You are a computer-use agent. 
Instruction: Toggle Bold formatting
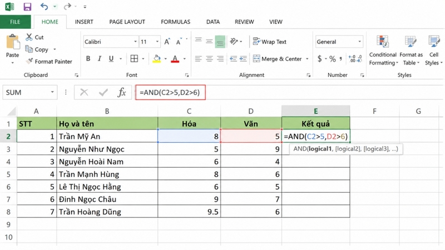(88, 59)
